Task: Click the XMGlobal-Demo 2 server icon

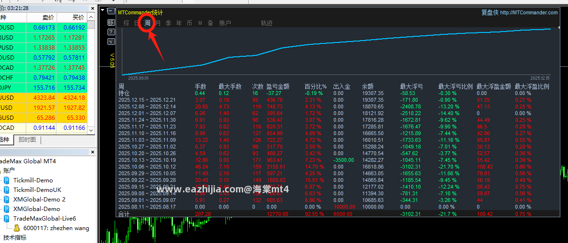Action: 7,199
